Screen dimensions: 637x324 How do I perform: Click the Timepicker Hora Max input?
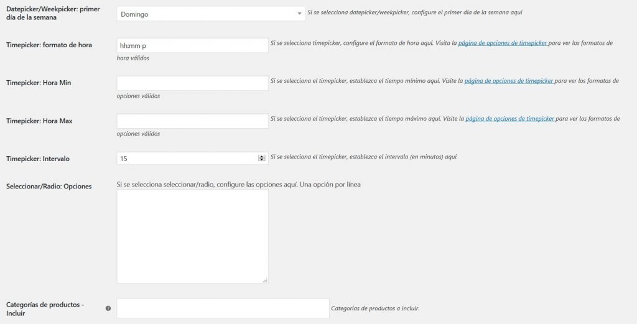[192, 121]
